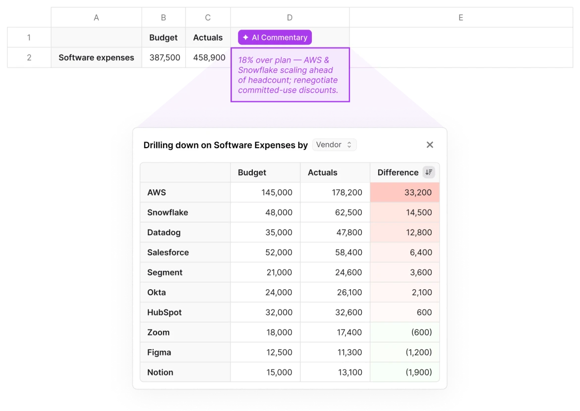Click HubSpot budget value 32,000
Viewport: 580px width, 411px height.
(265, 312)
